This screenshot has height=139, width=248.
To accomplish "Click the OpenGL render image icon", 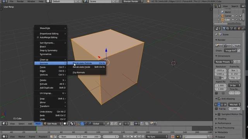I will (x=152, y=124).
